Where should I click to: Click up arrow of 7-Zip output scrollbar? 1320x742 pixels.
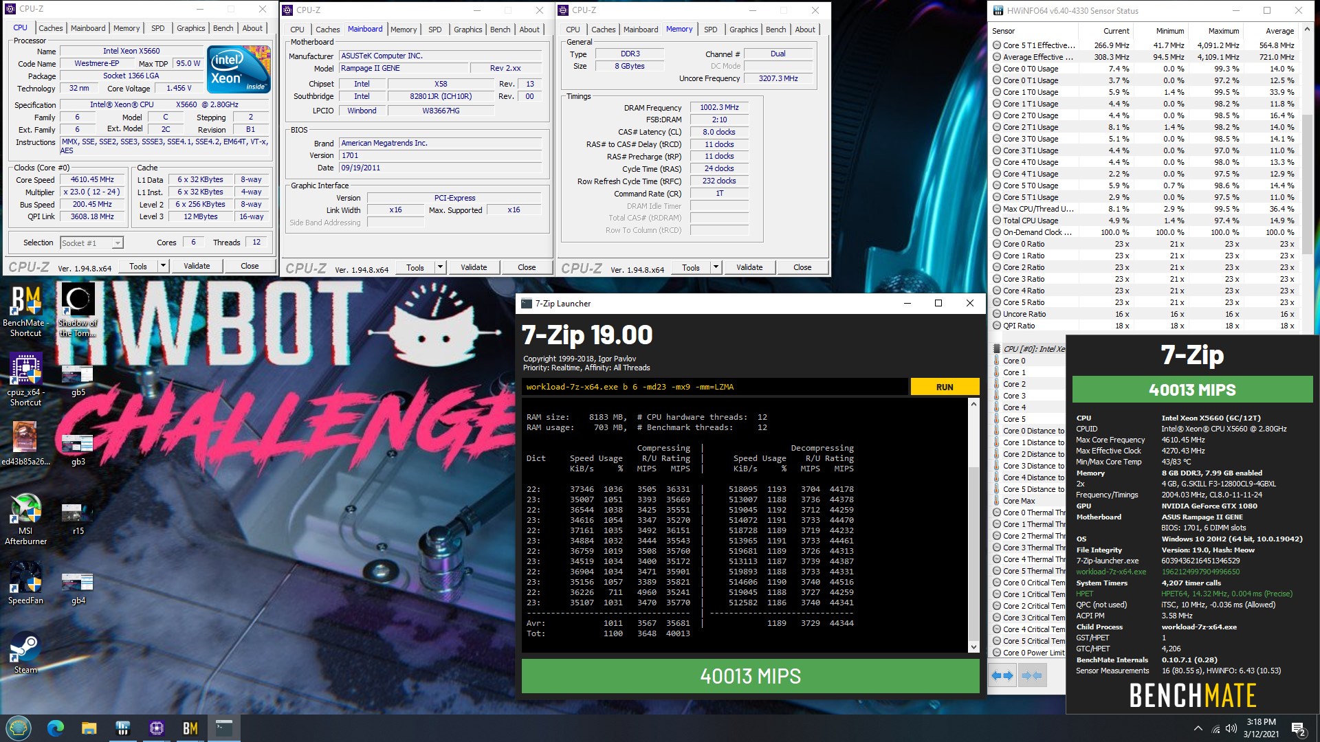pos(973,404)
